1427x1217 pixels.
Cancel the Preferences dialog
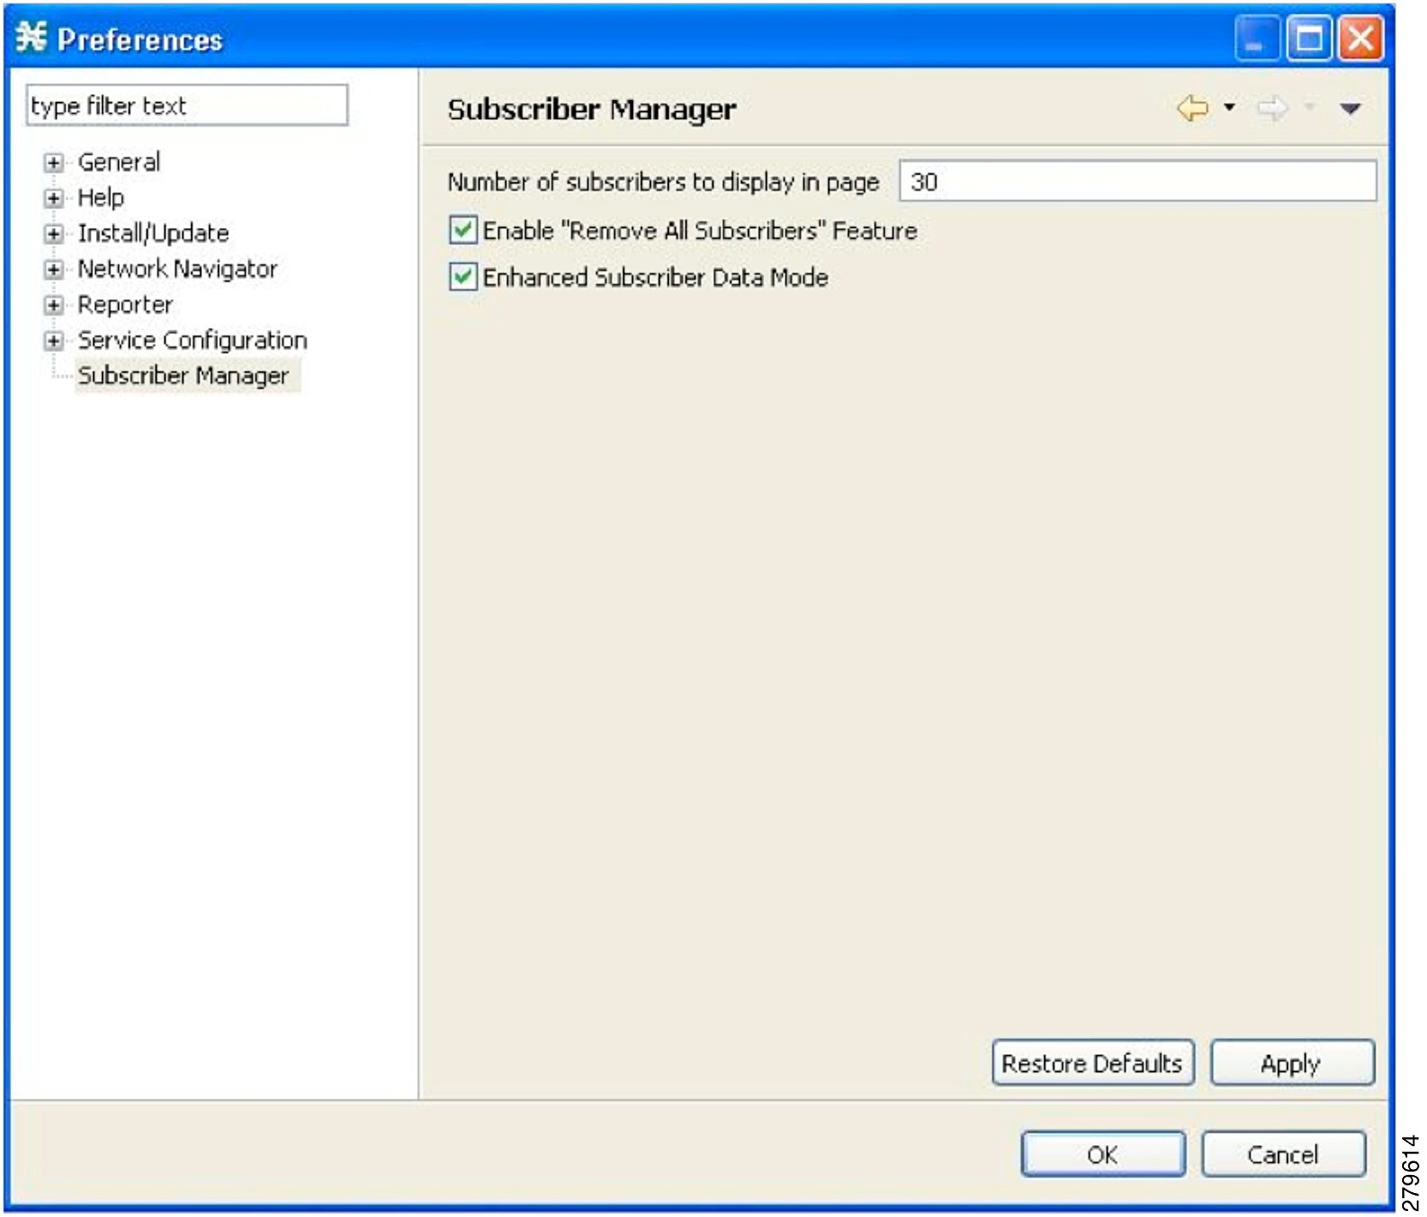click(1284, 1154)
